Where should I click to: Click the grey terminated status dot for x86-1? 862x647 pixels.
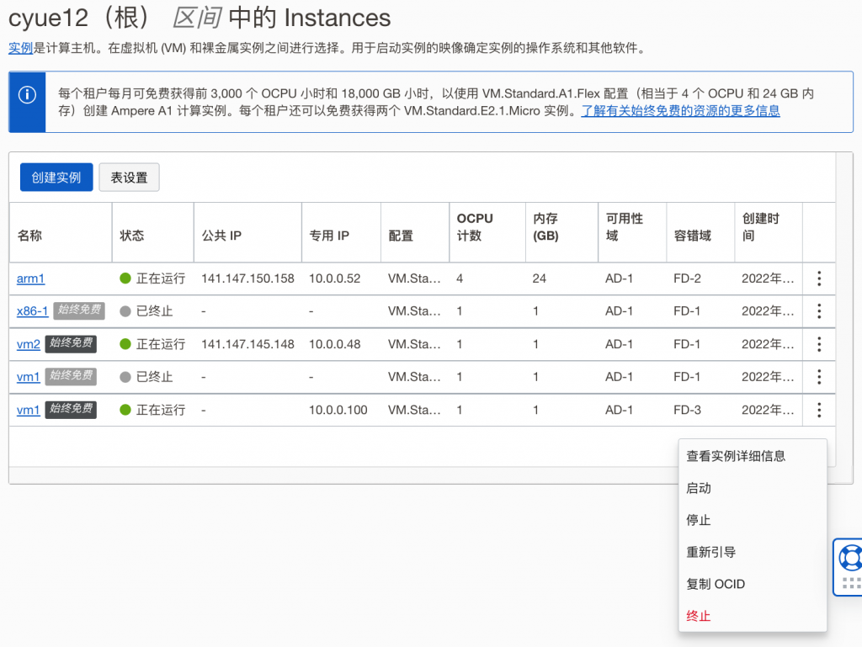pyautogui.click(x=125, y=311)
